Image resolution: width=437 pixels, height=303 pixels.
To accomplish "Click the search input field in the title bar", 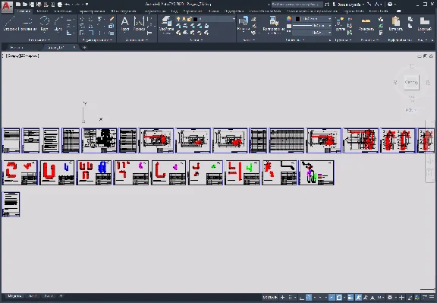I will click(x=297, y=5).
